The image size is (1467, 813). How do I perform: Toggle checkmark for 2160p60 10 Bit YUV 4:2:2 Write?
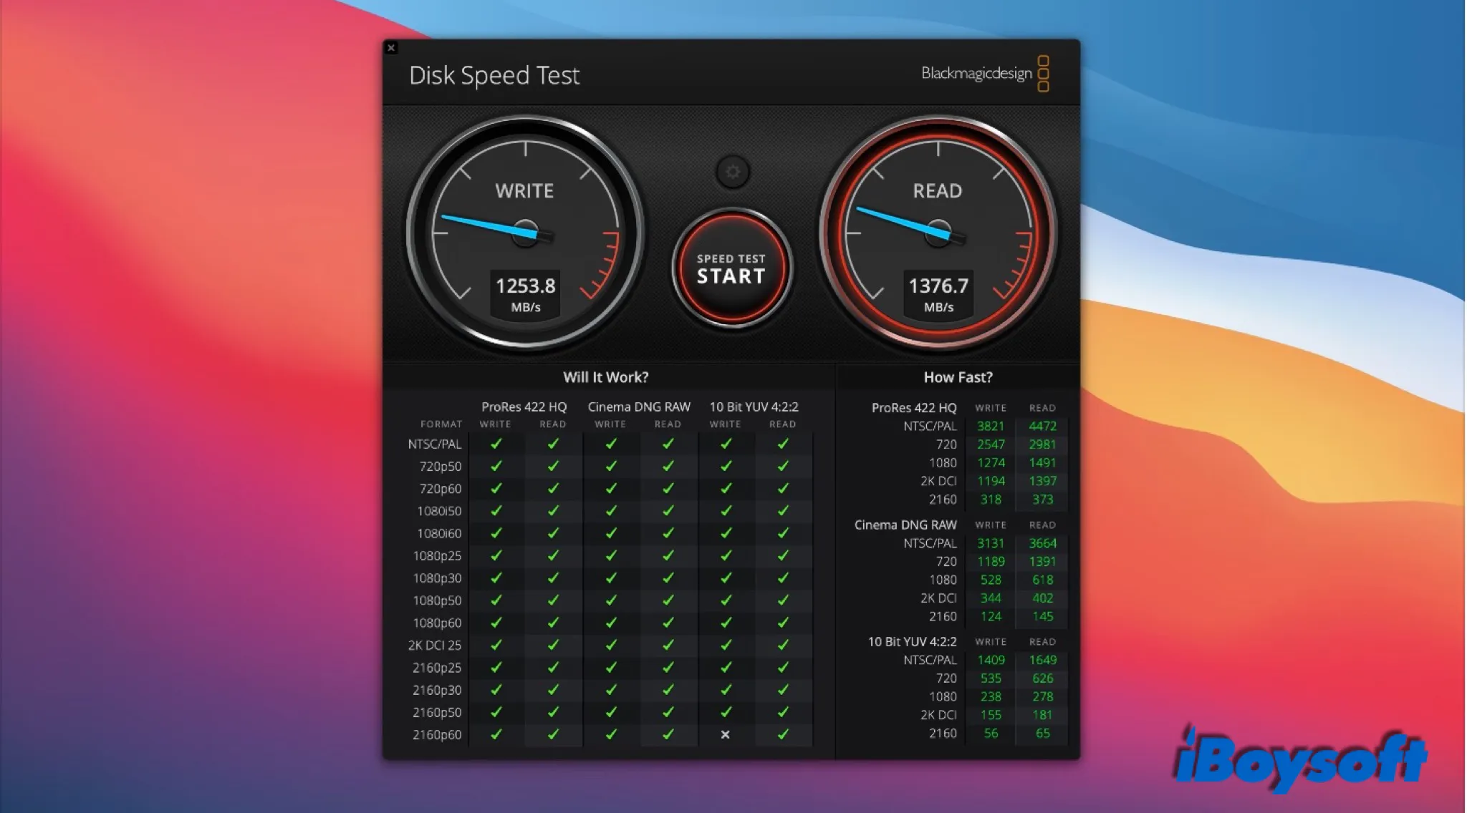coord(723,734)
